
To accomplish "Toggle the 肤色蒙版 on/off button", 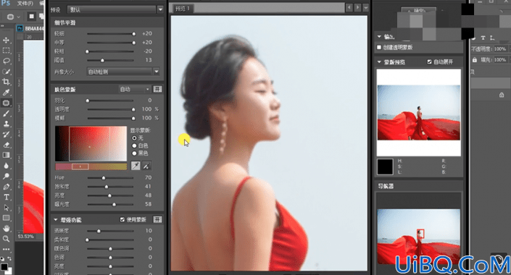I will pos(157,89).
